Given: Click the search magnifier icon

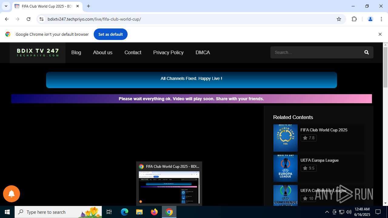Looking at the screenshot, I should (x=366, y=52).
